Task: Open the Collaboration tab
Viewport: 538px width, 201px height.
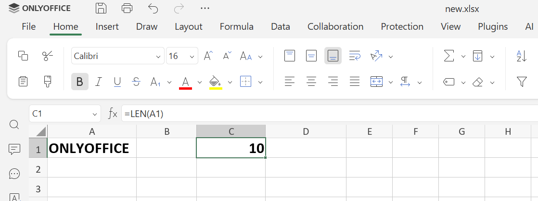Action: (335, 27)
